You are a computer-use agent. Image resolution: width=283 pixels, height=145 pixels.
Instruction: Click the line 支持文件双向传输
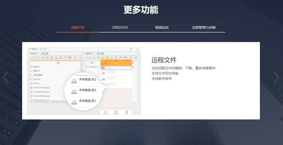(165, 73)
